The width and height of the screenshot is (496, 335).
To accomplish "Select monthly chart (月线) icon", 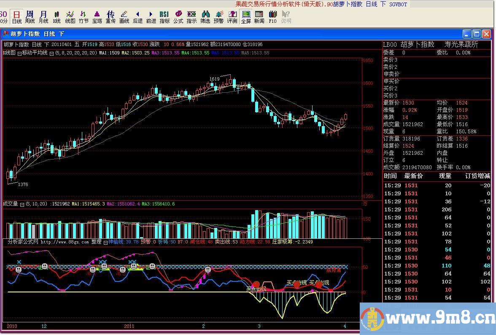I will pyautogui.click(x=43, y=17).
